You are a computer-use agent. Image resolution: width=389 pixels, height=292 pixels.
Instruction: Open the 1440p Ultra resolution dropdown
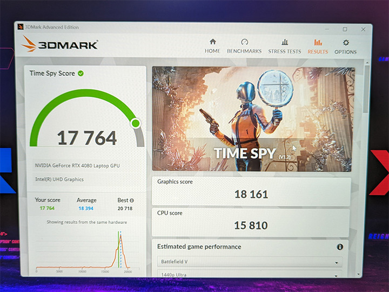[x=249, y=274]
